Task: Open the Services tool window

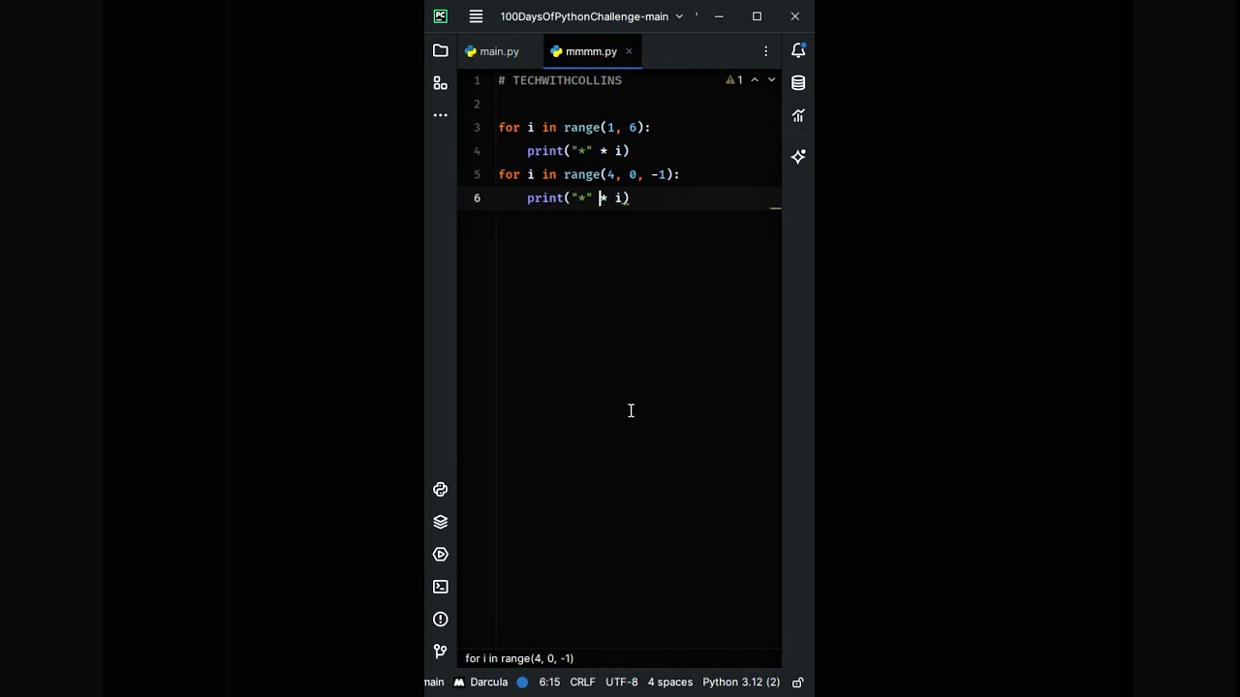Action: pyautogui.click(x=441, y=555)
